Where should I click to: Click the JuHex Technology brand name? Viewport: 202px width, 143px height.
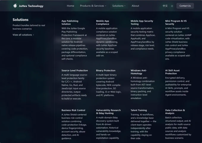pyautogui.click(x=31, y=6)
